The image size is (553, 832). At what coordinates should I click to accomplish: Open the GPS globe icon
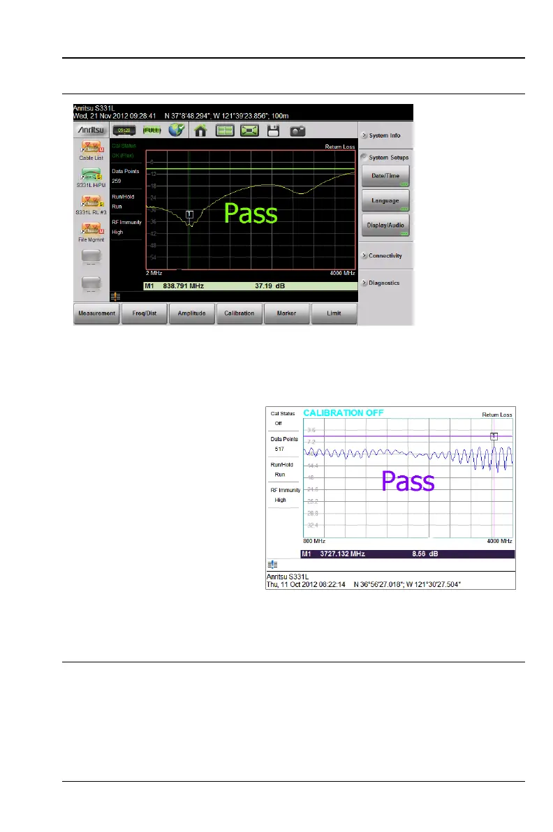pos(177,130)
